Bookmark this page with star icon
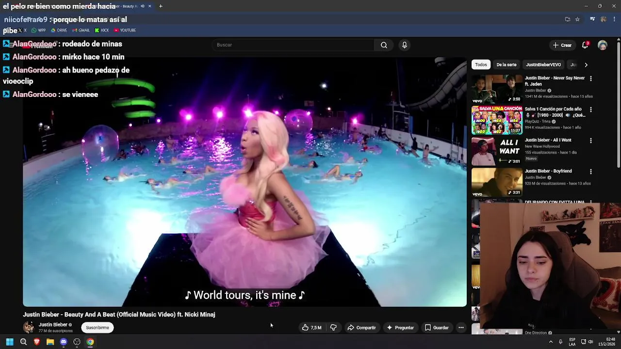The width and height of the screenshot is (621, 349). coord(577,19)
